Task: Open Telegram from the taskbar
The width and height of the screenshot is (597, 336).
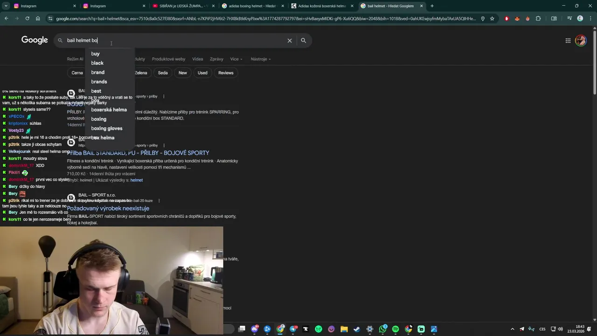Action: [293, 329]
